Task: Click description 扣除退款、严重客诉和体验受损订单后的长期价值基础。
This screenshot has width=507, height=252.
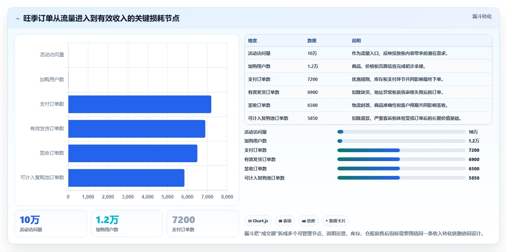Action: click(407, 118)
